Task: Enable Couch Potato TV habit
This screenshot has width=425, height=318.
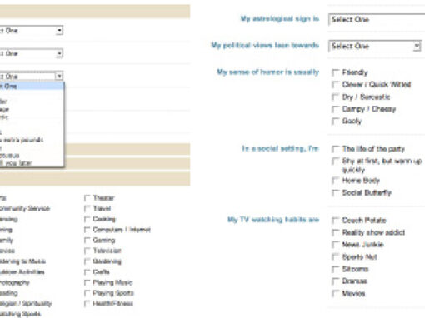Action: 336,221
